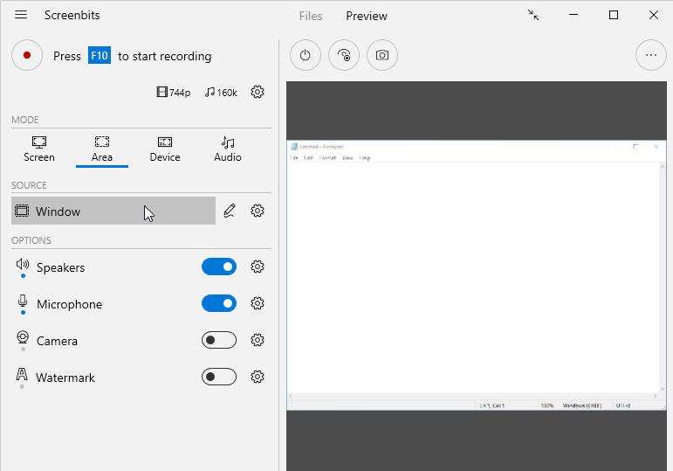Click the compact view arrows icon

pos(533,15)
